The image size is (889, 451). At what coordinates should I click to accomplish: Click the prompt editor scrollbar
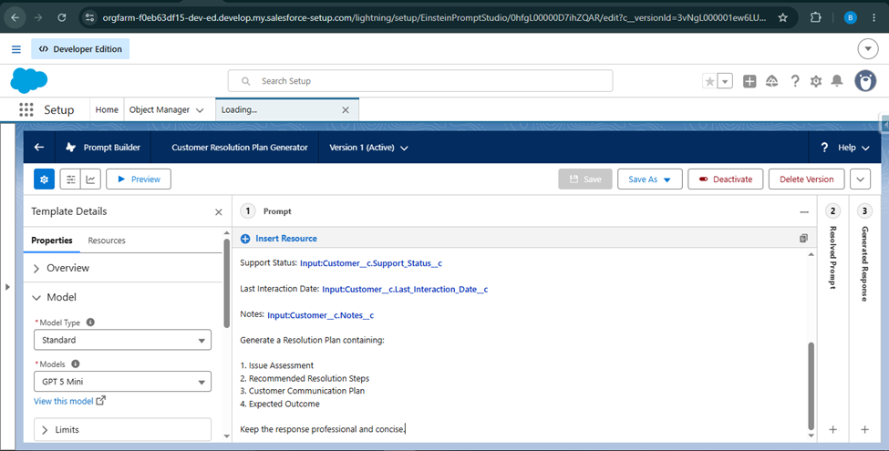[x=811, y=385]
